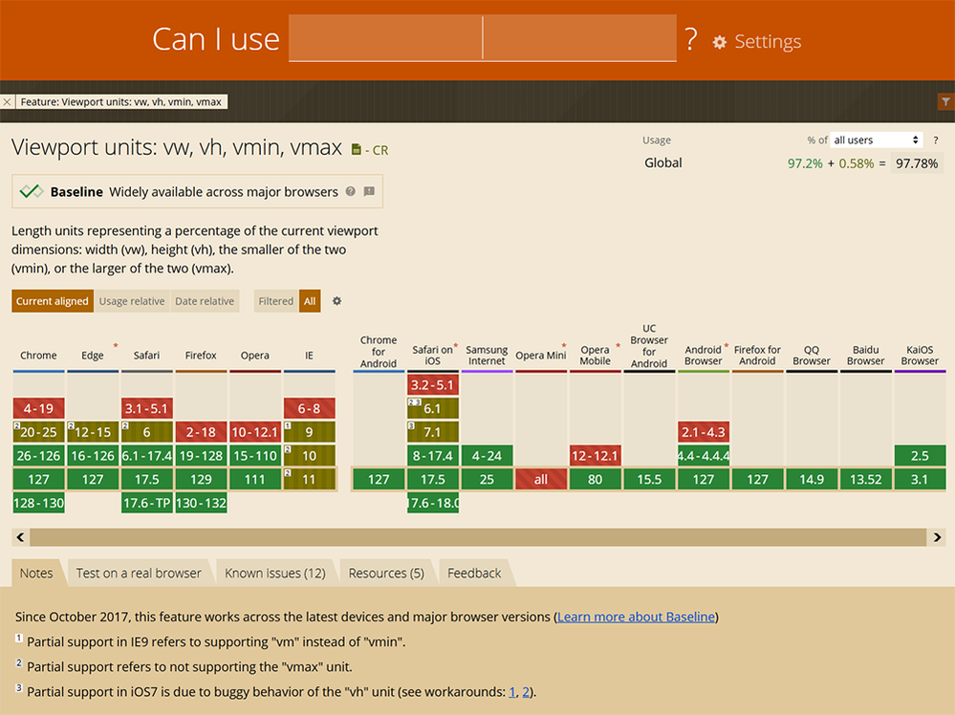Click the left search input field
Viewport: 955px width, 715px height.
[x=385, y=38]
